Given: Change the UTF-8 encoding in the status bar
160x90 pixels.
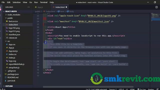Looking at the screenshot, I should (121, 89).
